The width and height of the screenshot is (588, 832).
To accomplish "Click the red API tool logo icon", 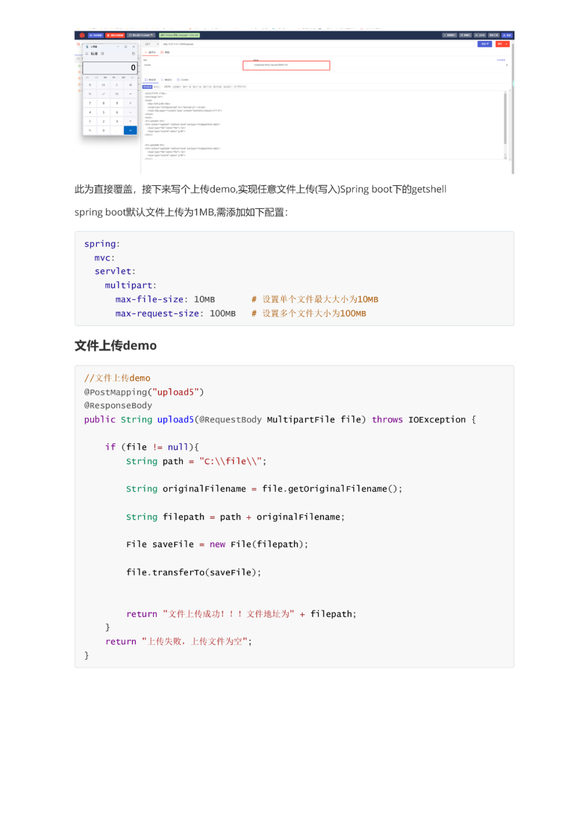I will pyautogui.click(x=82, y=35).
